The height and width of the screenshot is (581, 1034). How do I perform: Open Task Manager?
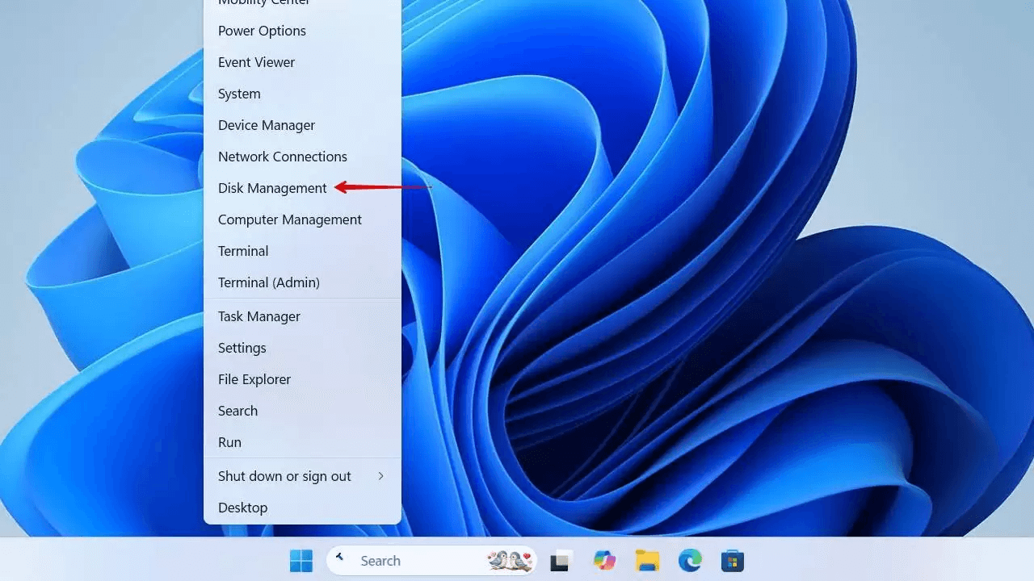tap(258, 316)
